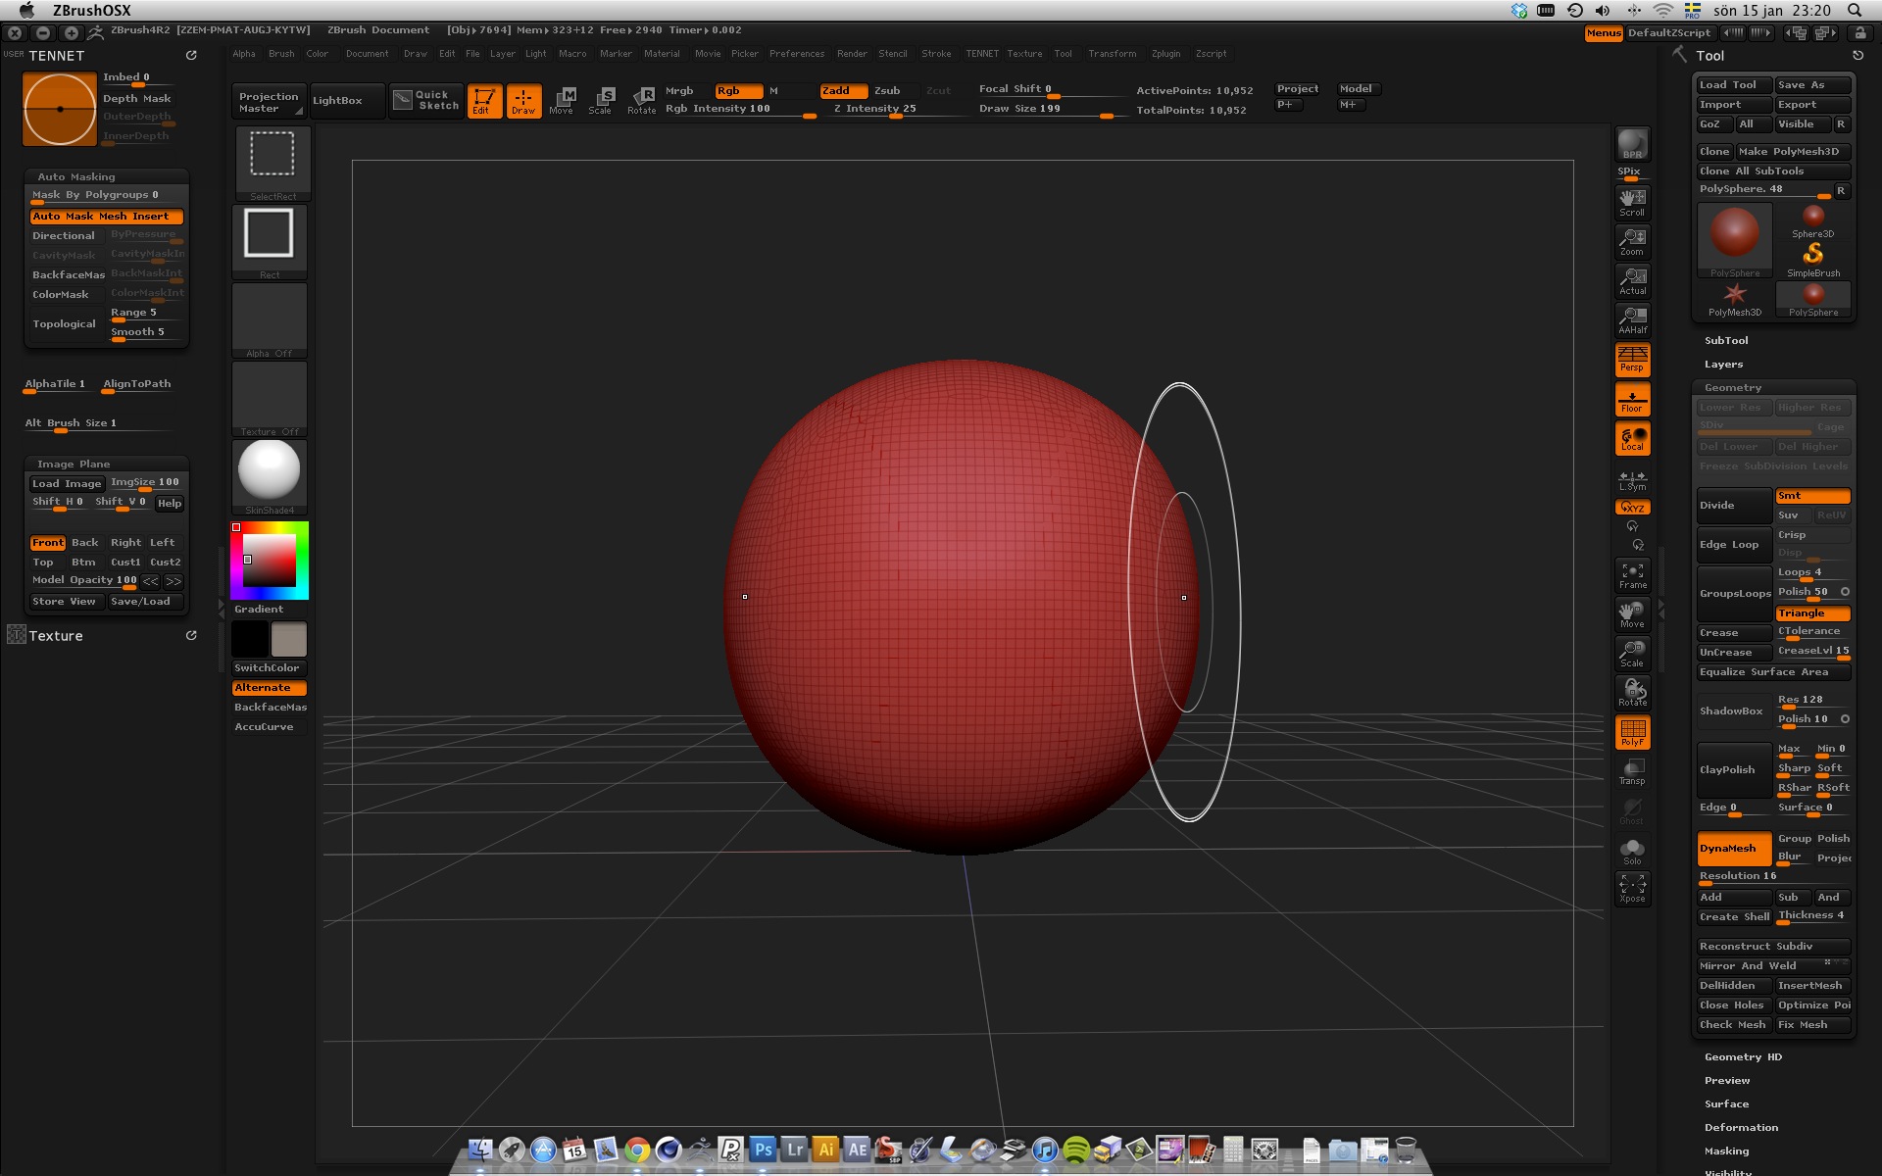The height and width of the screenshot is (1176, 1882).
Task: Toggle the Alternate color option
Action: pyautogui.click(x=268, y=687)
